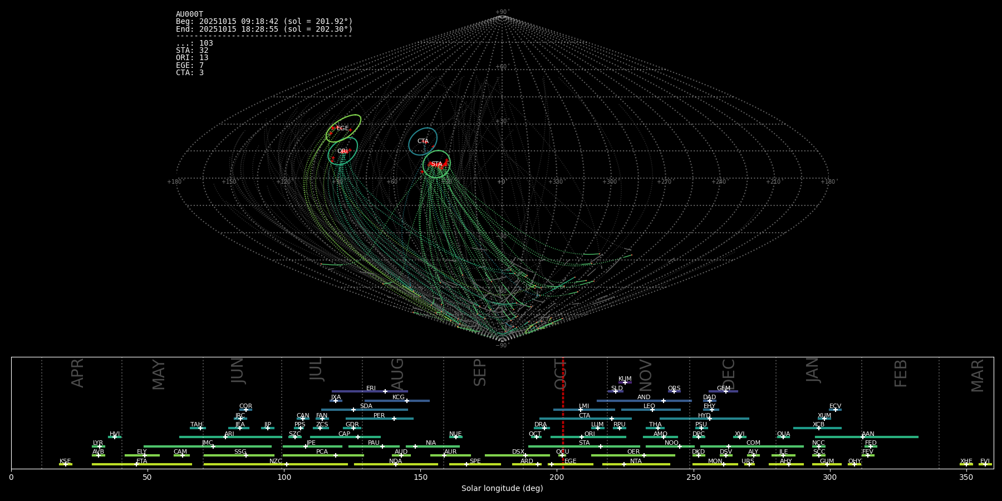Screen dimensions: 1002x501
Task: Click the red dashed current solar longitude line
Action: [563, 413]
